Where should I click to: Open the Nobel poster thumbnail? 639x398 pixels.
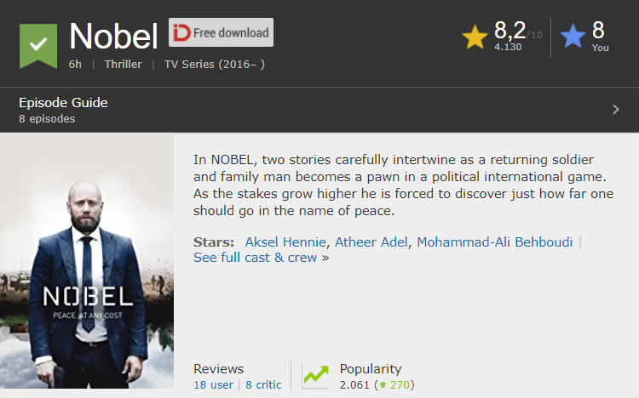click(87, 261)
